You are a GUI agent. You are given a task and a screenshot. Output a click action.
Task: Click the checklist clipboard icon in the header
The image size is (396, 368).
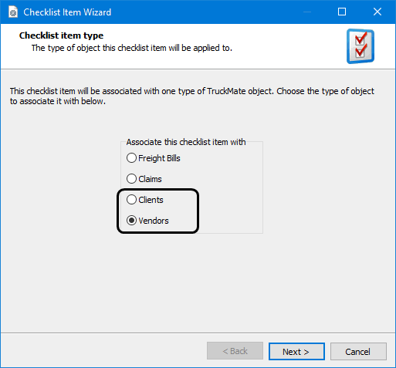[360, 46]
